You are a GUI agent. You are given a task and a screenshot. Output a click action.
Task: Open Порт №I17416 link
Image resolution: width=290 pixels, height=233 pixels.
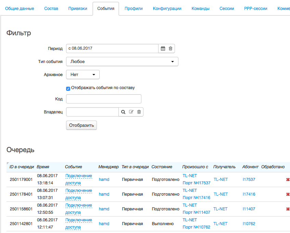coord(197,198)
